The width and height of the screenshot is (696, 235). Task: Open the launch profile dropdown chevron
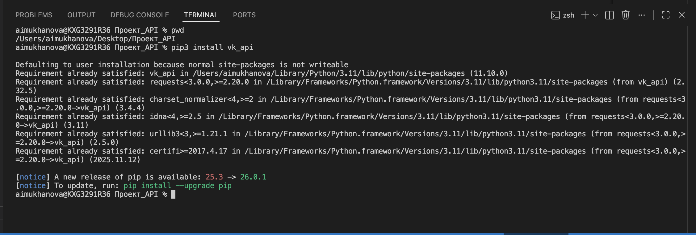pos(595,15)
